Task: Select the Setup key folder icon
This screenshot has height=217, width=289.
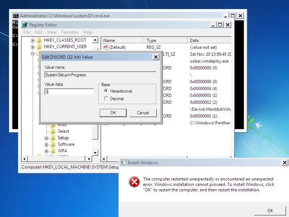Action: pyautogui.click(x=53, y=138)
